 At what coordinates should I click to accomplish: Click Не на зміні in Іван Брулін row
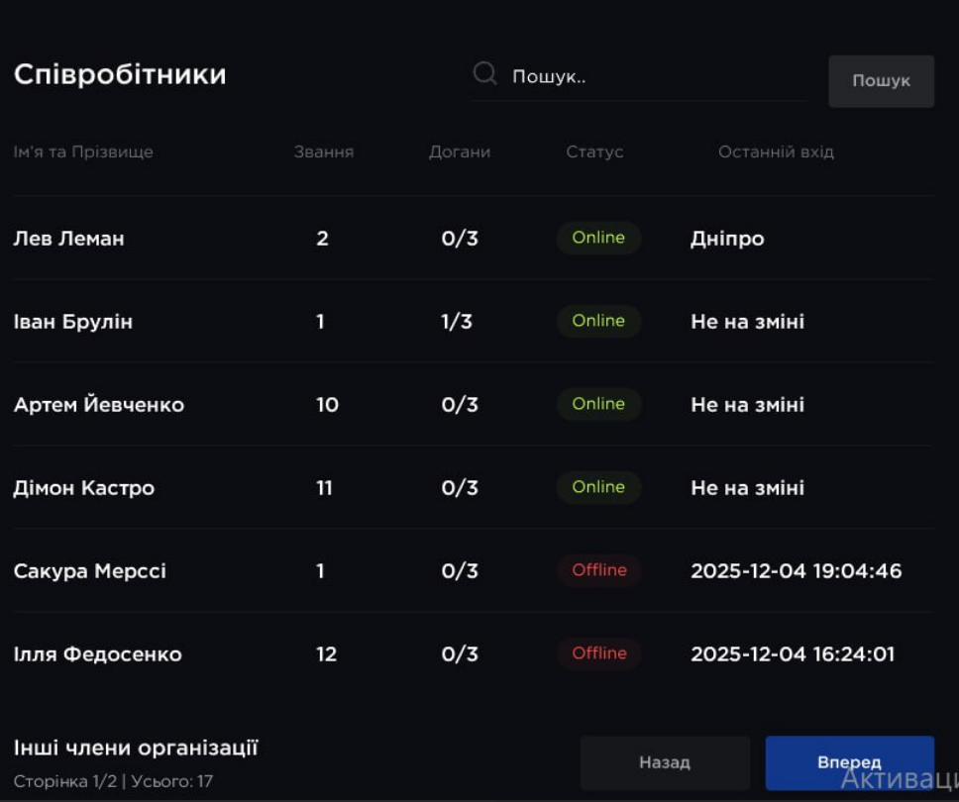[747, 322]
